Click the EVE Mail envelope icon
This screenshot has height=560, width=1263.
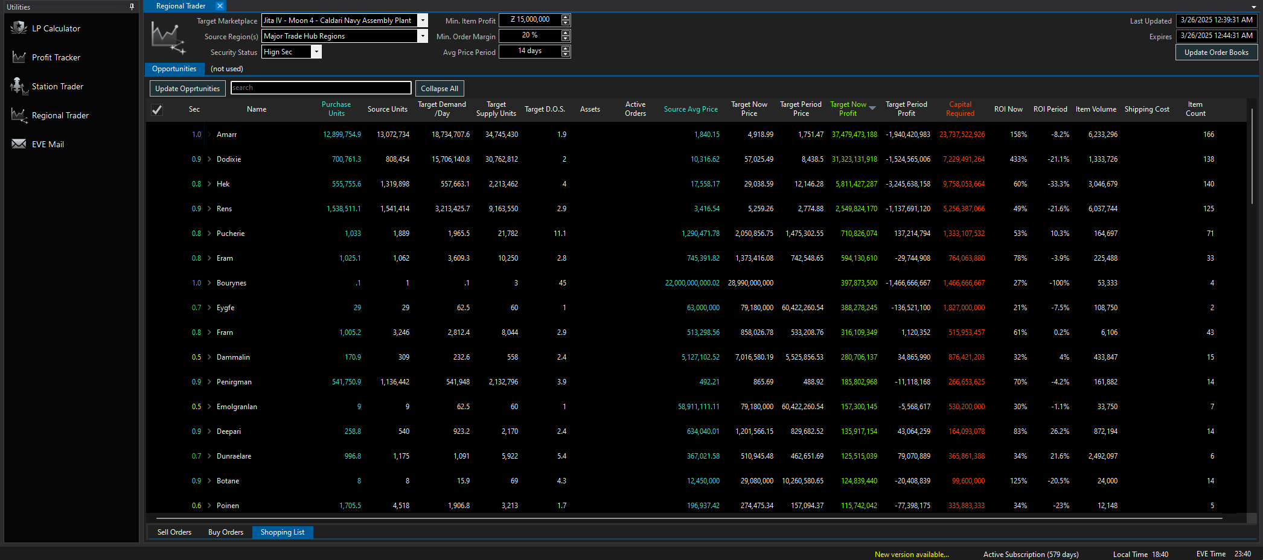(x=19, y=144)
